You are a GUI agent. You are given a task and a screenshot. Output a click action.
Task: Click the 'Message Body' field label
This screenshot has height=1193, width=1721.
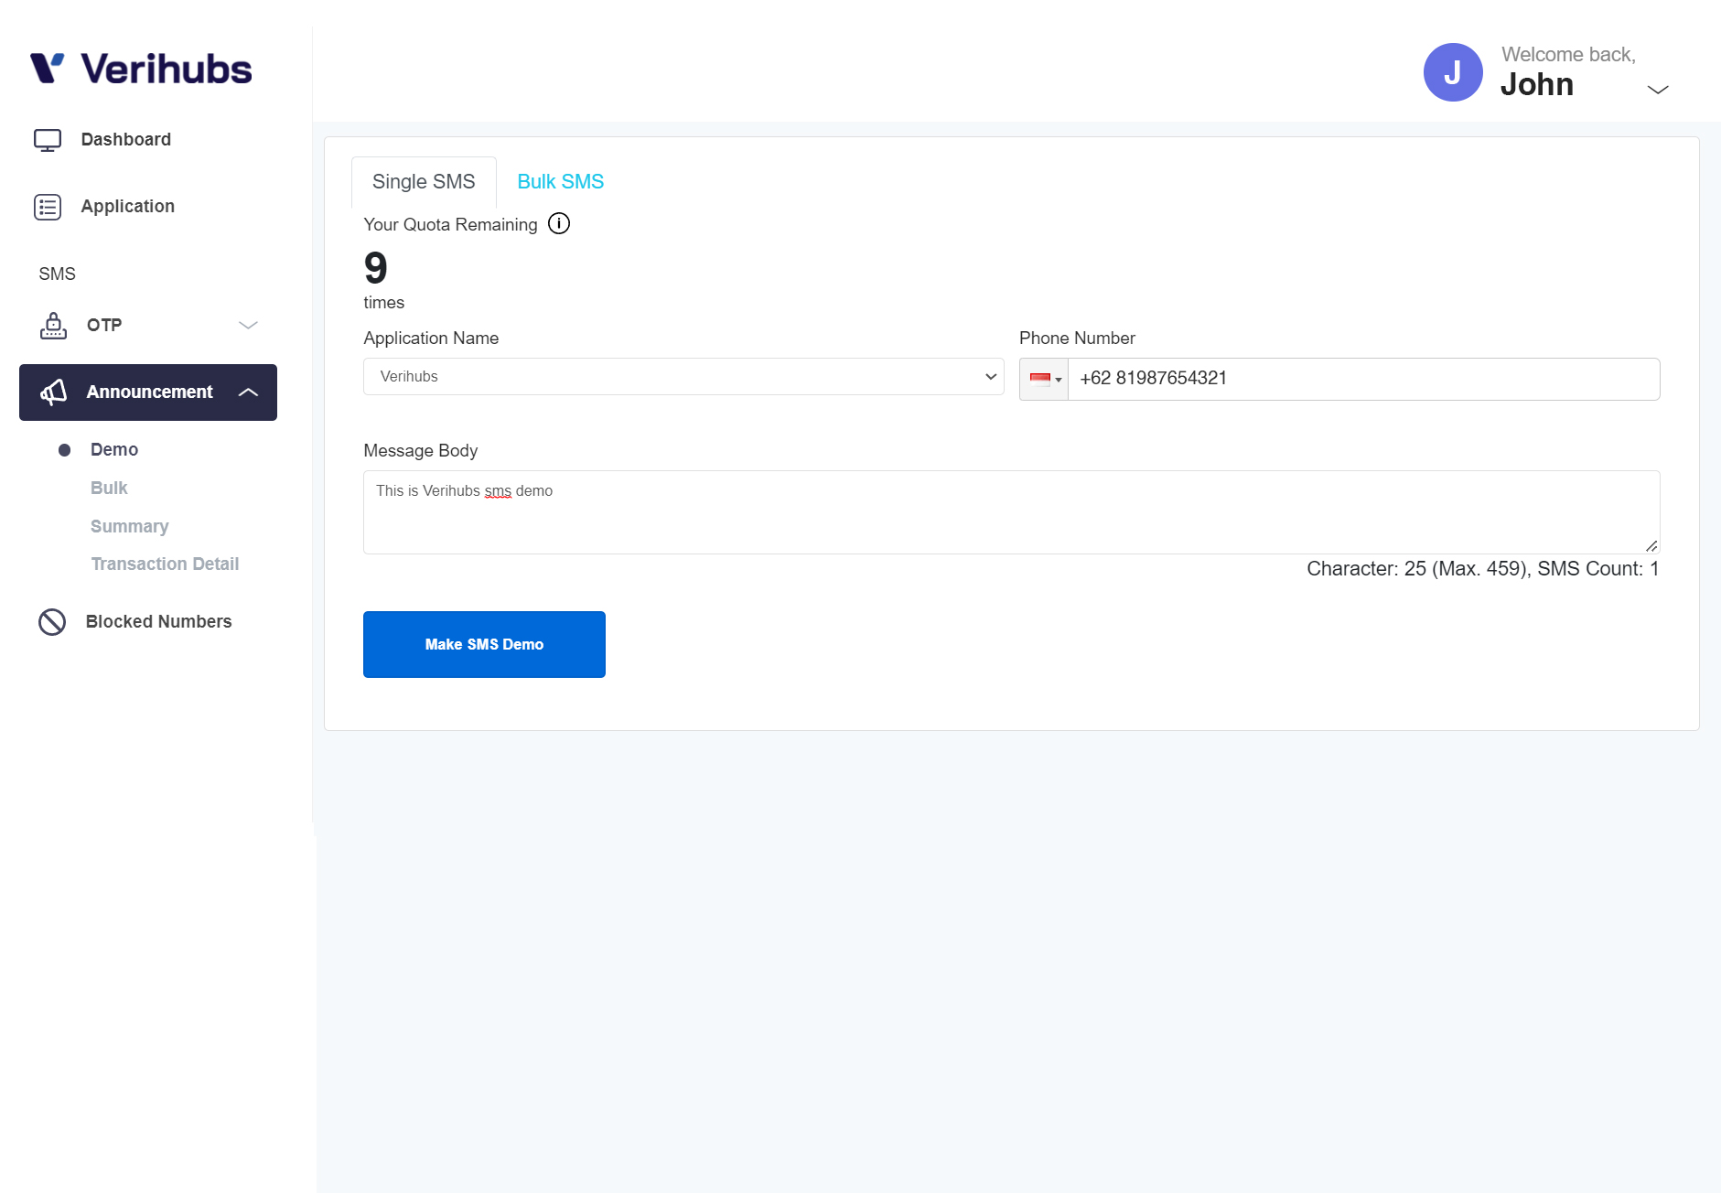(x=420, y=451)
